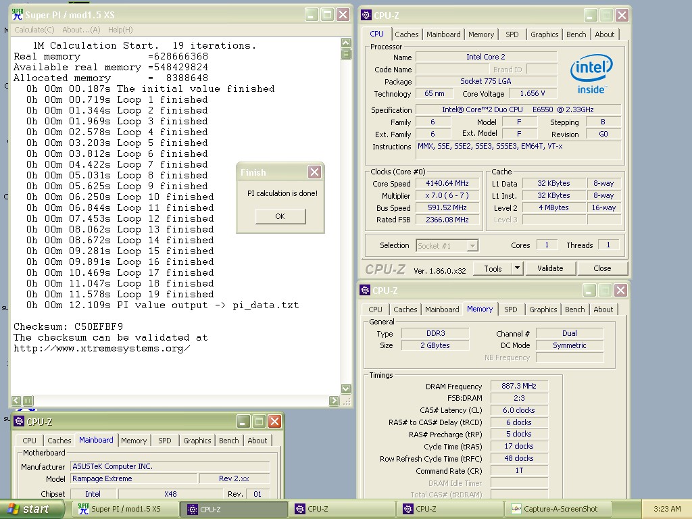Switch to SPD tab in the Memory CPU-Z window
This screenshot has height=519, width=692.
(511, 310)
